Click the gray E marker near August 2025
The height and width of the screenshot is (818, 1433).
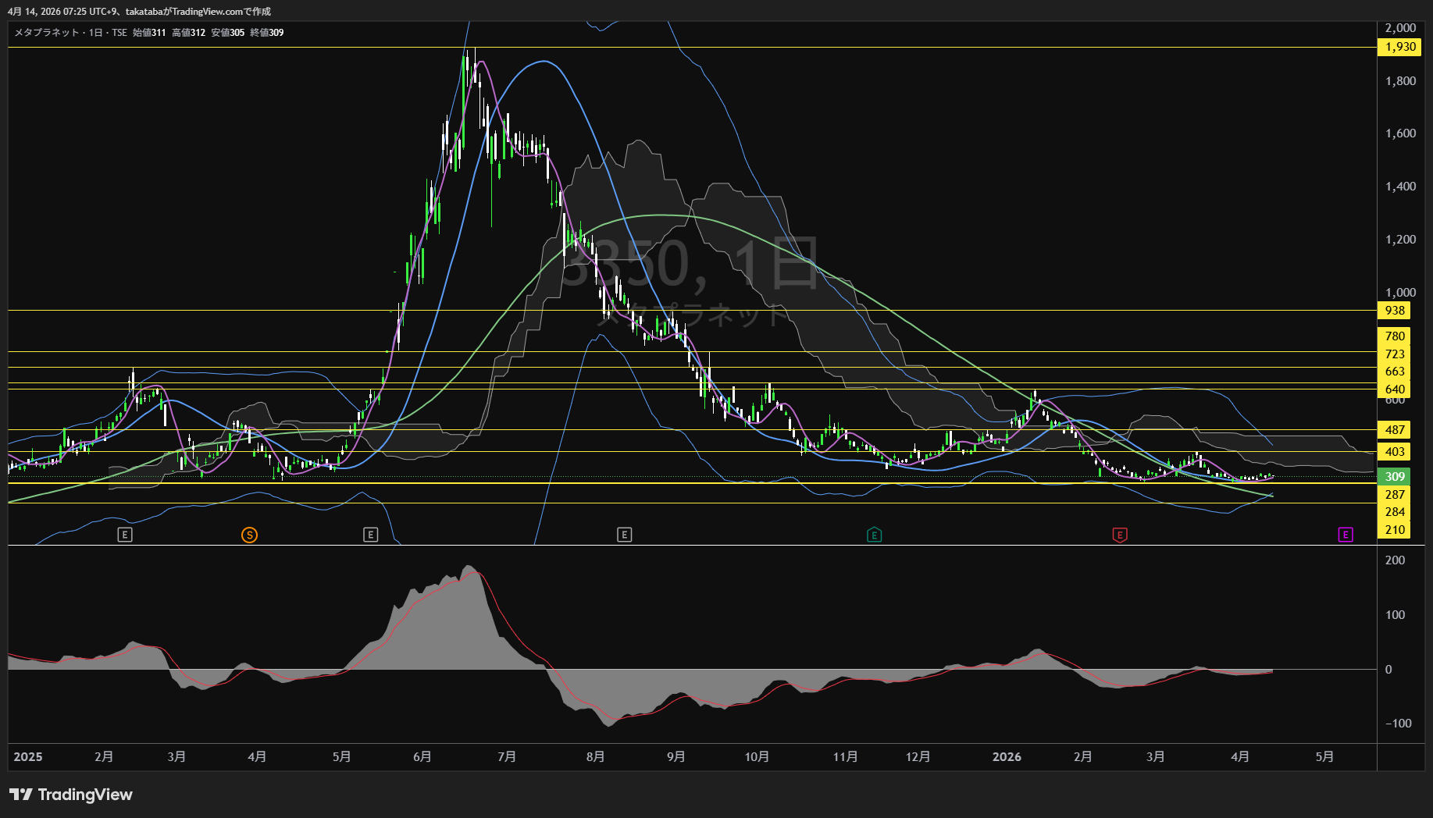click(x=624, y=535)
